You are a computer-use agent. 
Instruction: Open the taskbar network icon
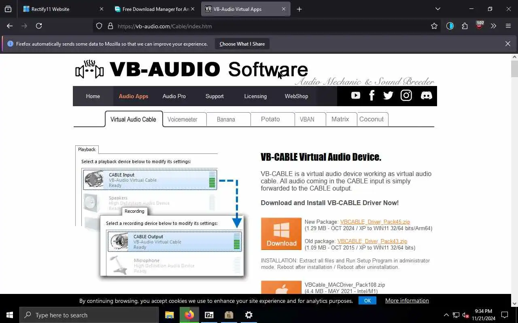(x=456, y=315)
